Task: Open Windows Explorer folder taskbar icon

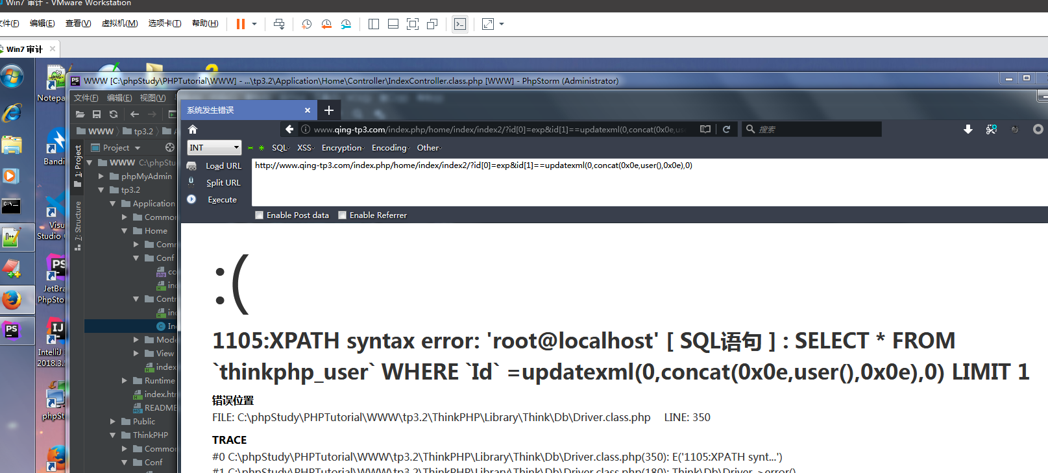Action: [12, 144]
